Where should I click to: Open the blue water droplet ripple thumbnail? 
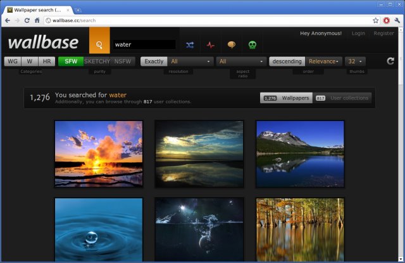[99, 229]
